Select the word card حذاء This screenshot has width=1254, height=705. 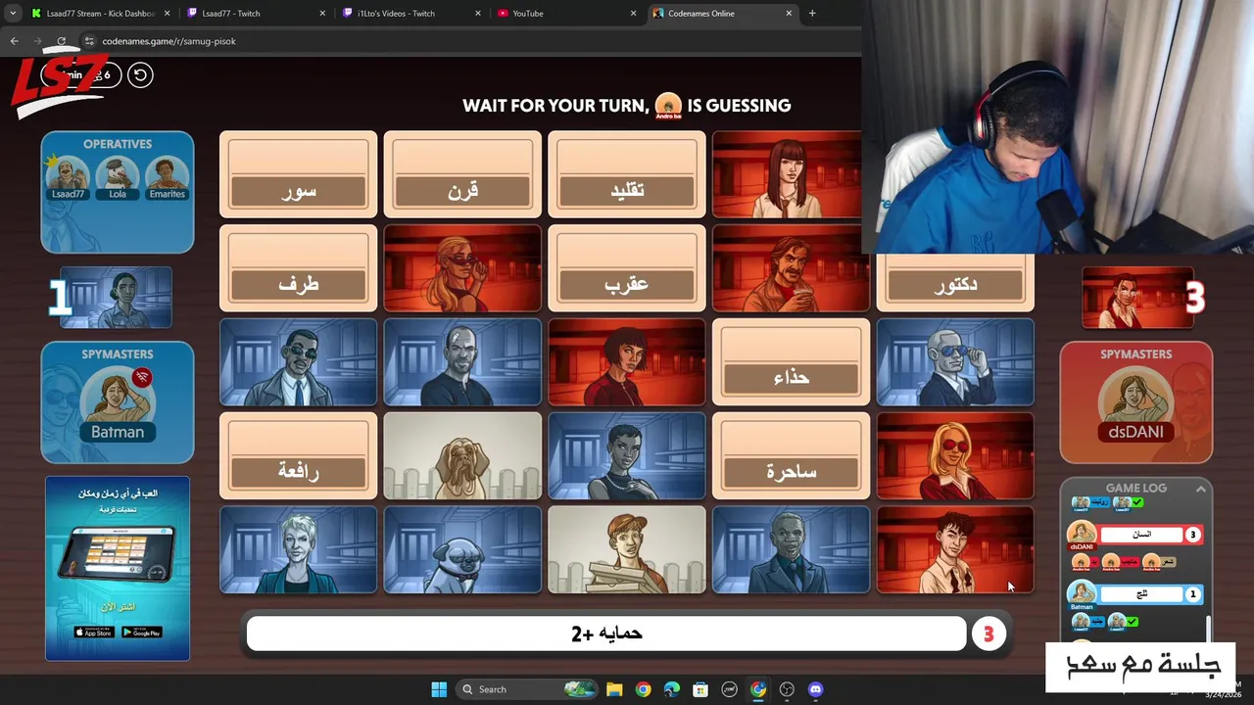click(x=791, y=362)
